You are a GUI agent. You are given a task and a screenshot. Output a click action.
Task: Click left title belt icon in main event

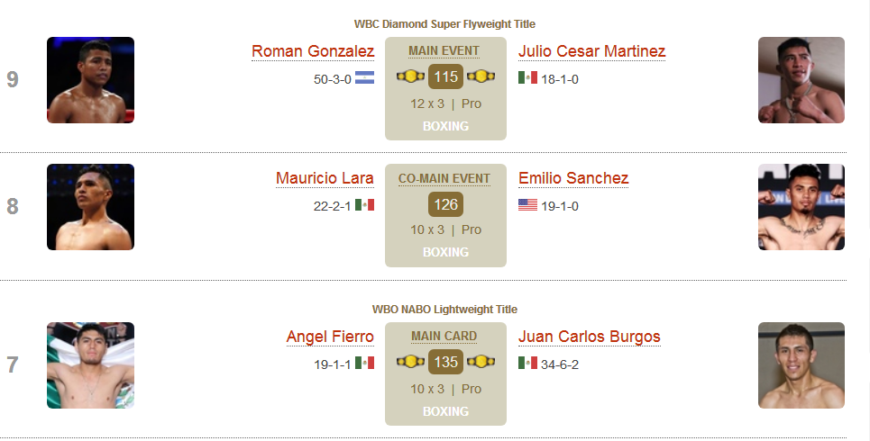click(x=410, y=76)
